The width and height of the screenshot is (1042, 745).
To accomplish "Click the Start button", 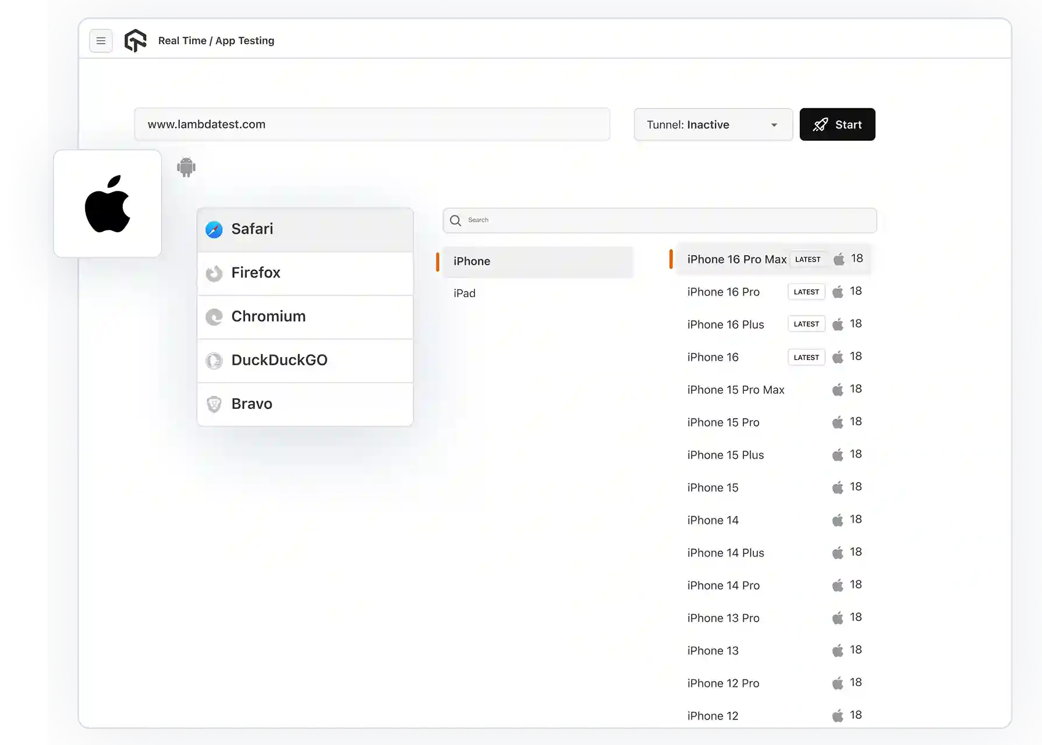I will tap(837, 124).
